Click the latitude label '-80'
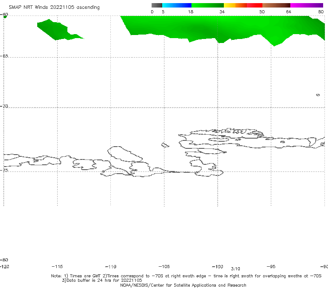This screenshot has width=328, height=288. click(4, 260)
